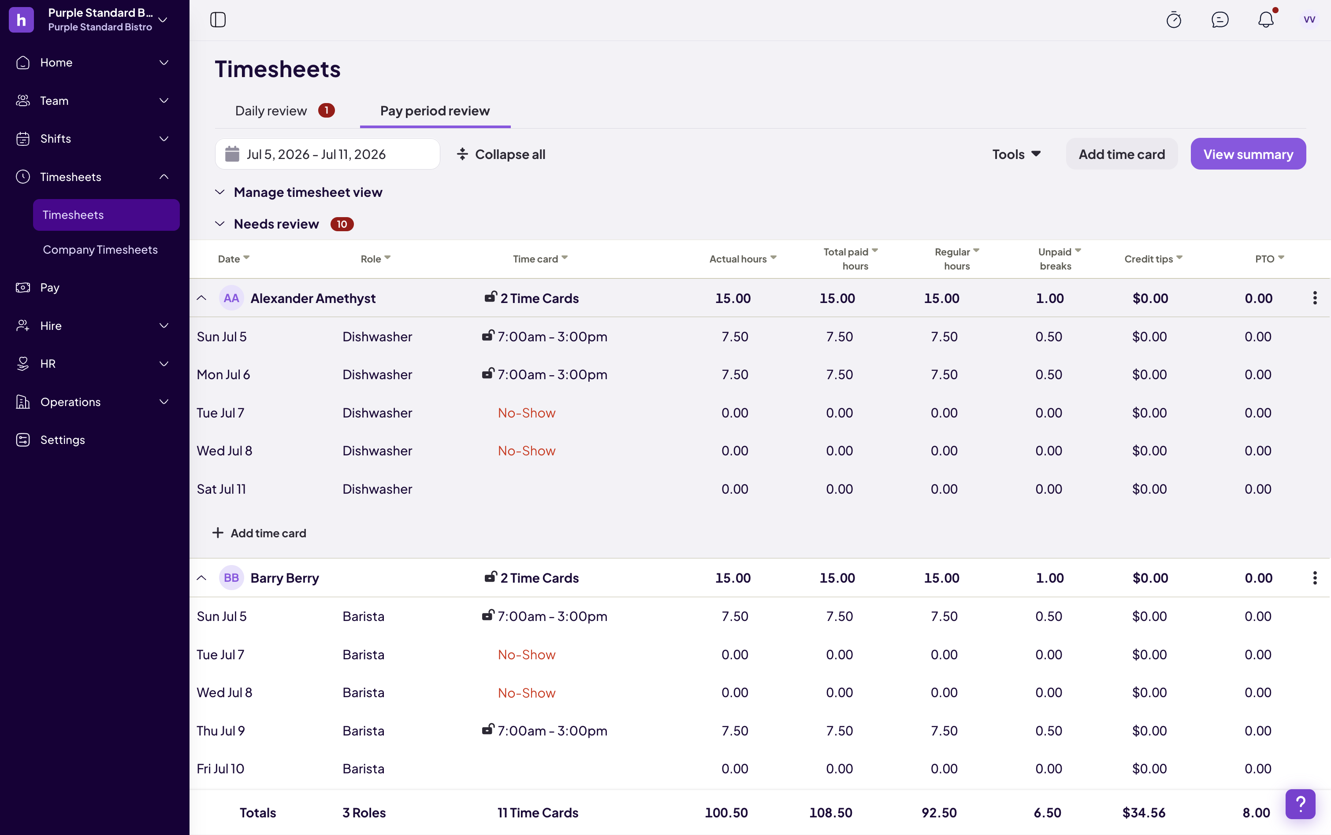Expand Manage timesheet view section
This screenshot has height=835, width=1331.
coord(219,192)
